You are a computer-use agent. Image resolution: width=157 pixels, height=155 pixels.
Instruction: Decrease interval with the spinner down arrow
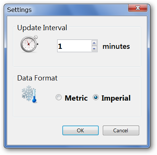94,49
